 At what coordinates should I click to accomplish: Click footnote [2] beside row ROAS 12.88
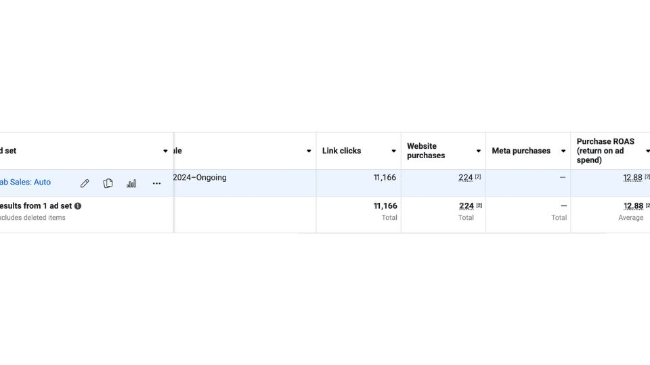pyautogui.click(x=647, y=177)
